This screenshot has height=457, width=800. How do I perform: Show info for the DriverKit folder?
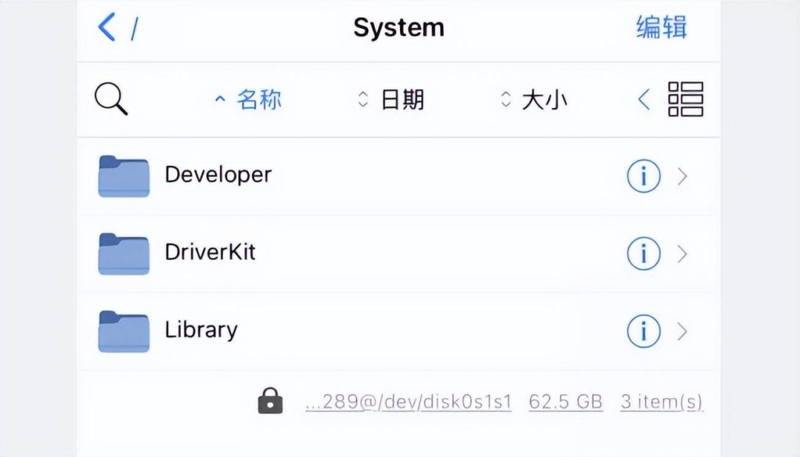tap(644, 253)
